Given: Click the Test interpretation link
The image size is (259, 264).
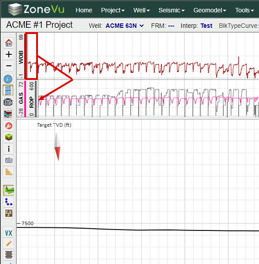Looking at the screenshot, I should (206, 26).
